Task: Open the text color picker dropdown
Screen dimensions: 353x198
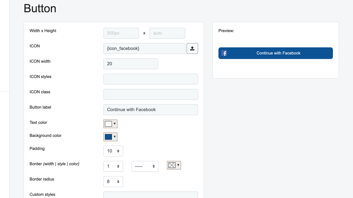Action: [x=114, y=124]
